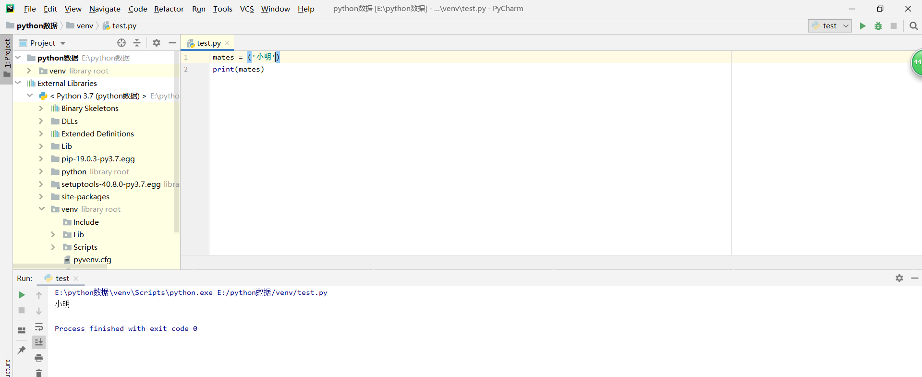Run the test configuration with green play icon

(x=863, y=26)
